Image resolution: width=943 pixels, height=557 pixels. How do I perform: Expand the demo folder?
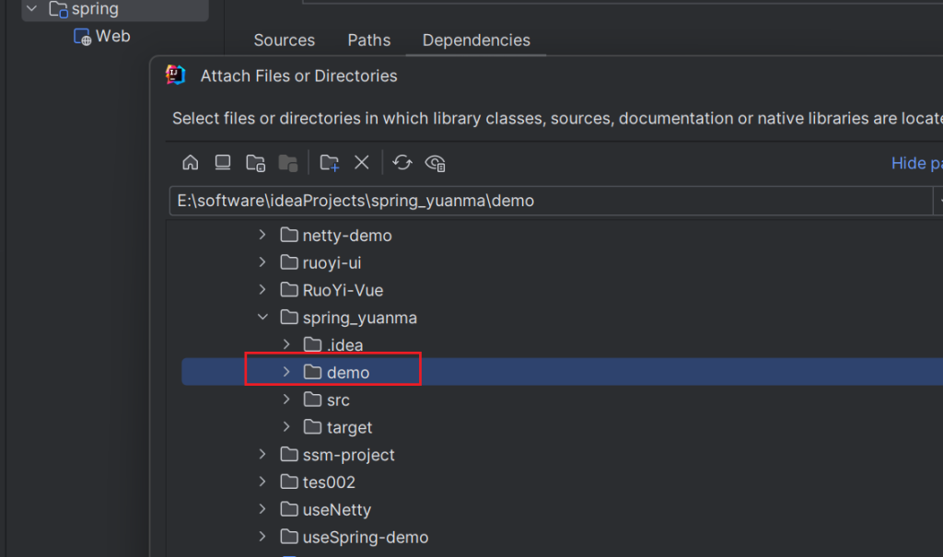point(286,372)
